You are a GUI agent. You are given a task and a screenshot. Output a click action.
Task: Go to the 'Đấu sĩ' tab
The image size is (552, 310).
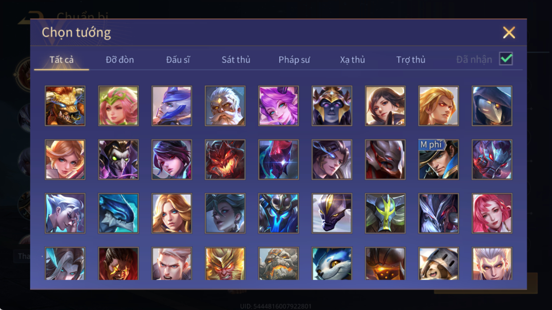coord(178,60)
